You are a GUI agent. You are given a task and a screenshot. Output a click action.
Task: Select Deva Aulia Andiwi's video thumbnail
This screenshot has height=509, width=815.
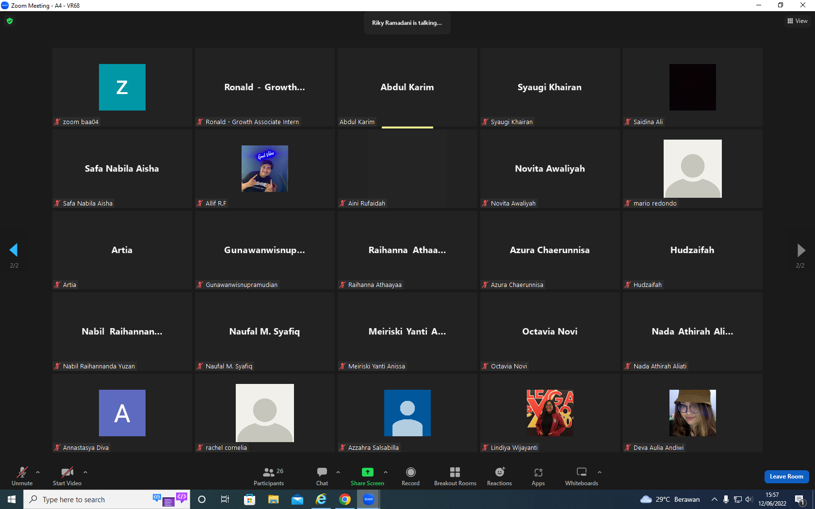(692, 413)
